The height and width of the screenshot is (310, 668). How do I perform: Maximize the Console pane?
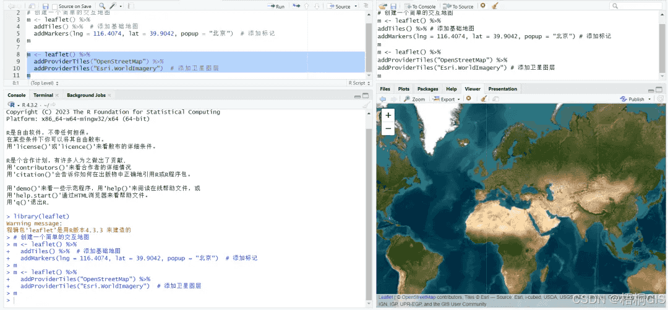pyautogui.click(x=366, y=96)
